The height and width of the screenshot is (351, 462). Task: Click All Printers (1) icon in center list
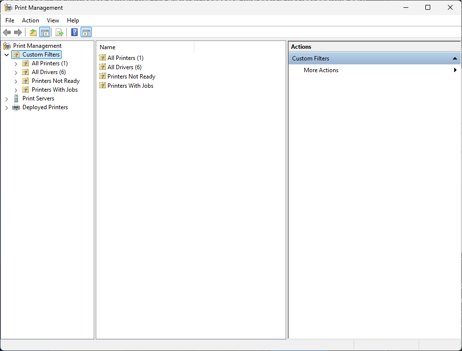click(103, 58)
